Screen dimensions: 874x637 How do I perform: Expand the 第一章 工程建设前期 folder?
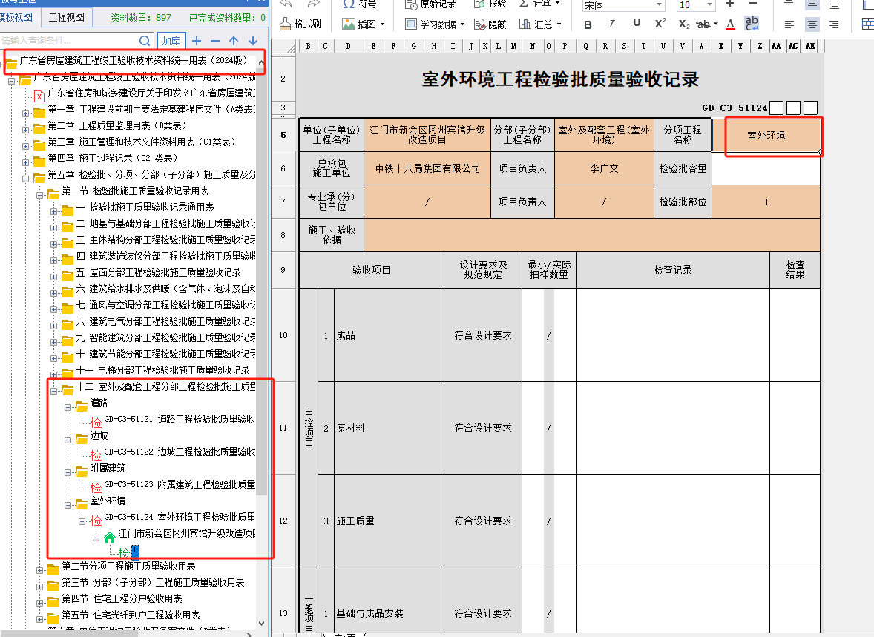coord(25,113)
